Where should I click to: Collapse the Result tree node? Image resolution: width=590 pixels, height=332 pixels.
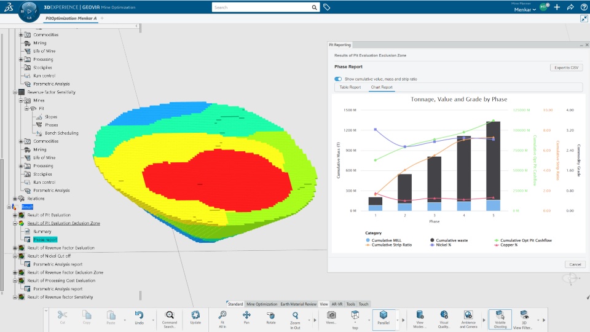click(9, 207)
